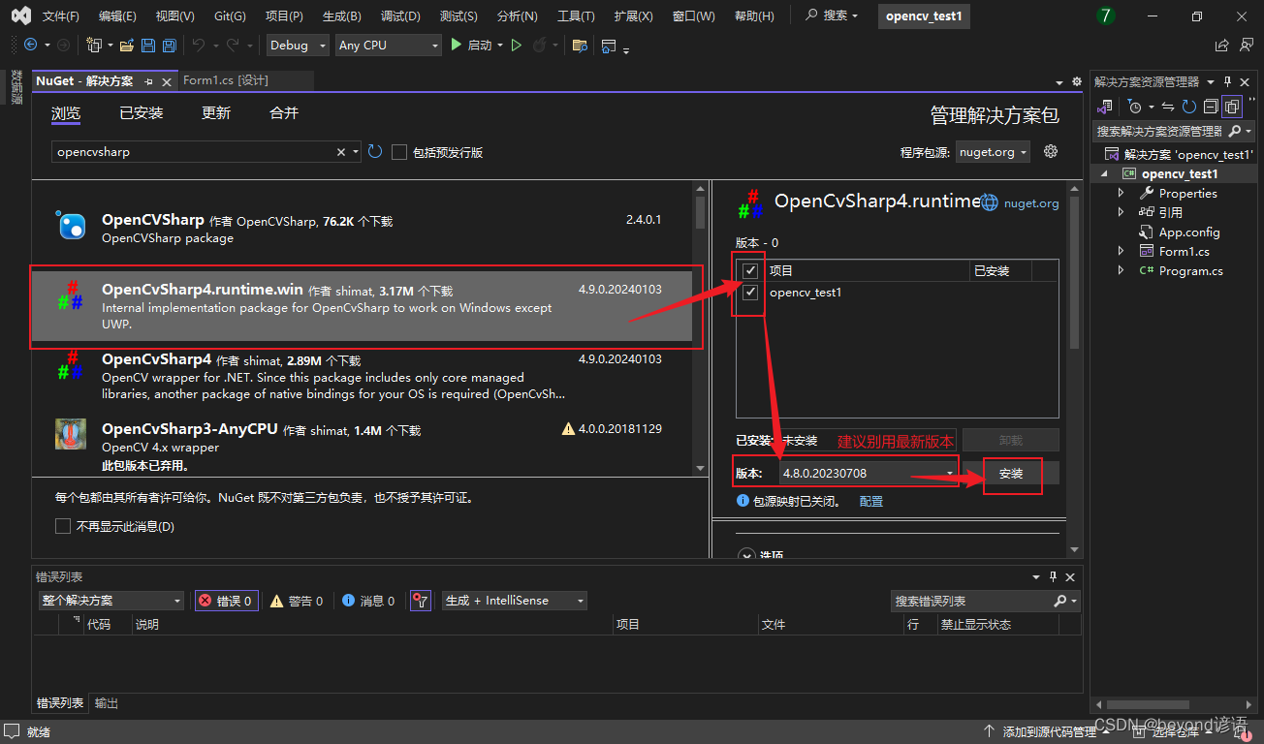Image resolution: width=1264 pixels, height=744 pixels.
Task: Click the Save All double-disk icon
Action: 169,45
